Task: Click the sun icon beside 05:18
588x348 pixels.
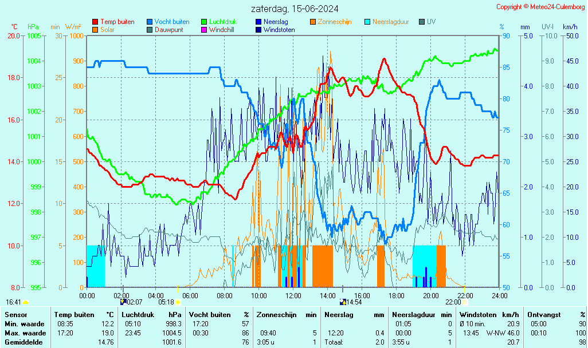Action: pos(178,302)
